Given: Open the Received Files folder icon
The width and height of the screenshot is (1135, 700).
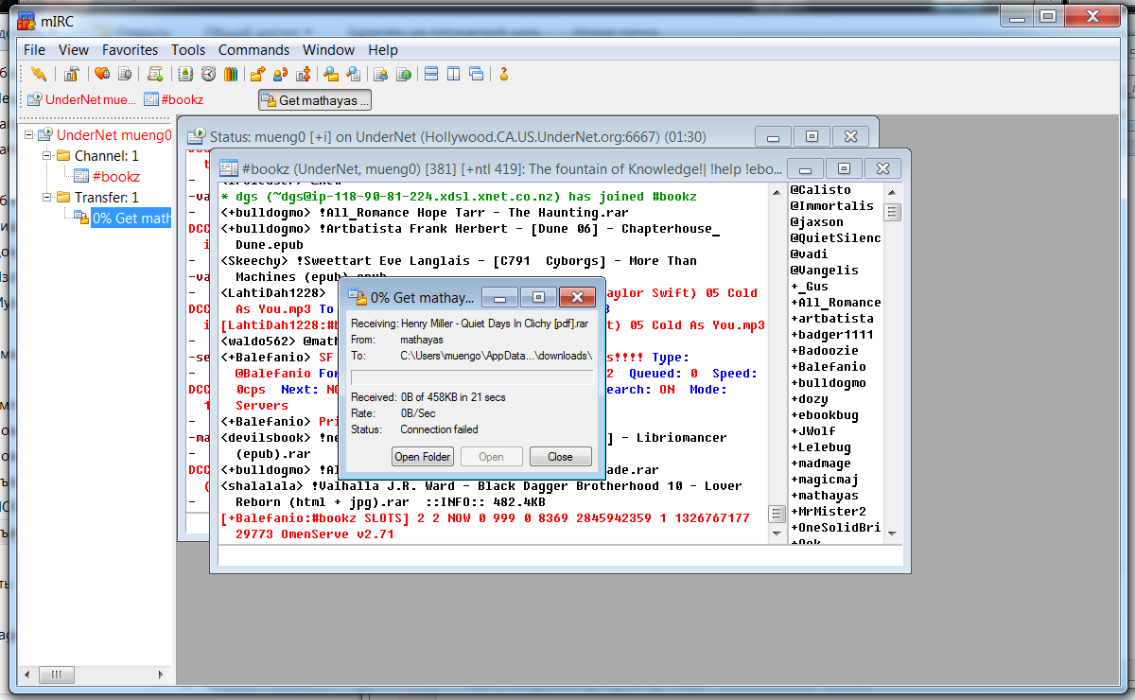Looking at the screenshot, I should [331, 74].
